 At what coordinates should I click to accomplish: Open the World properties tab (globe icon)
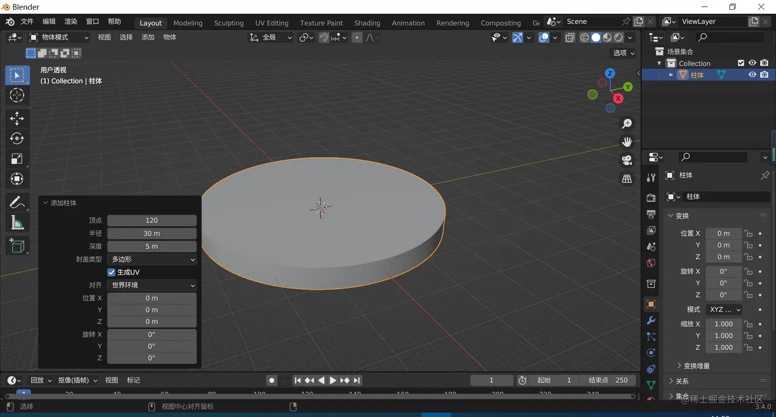[x=651, y=263]
